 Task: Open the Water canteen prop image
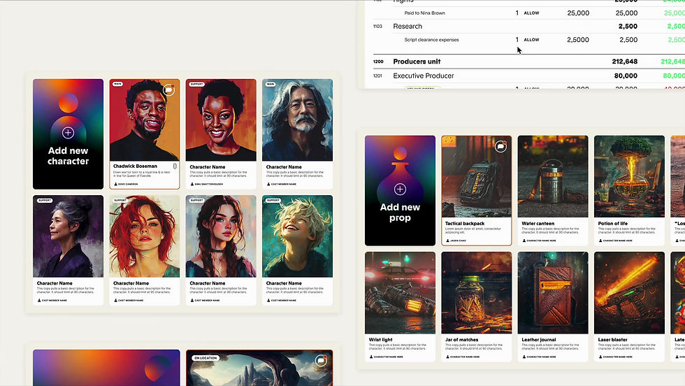(x=553, y=177)
